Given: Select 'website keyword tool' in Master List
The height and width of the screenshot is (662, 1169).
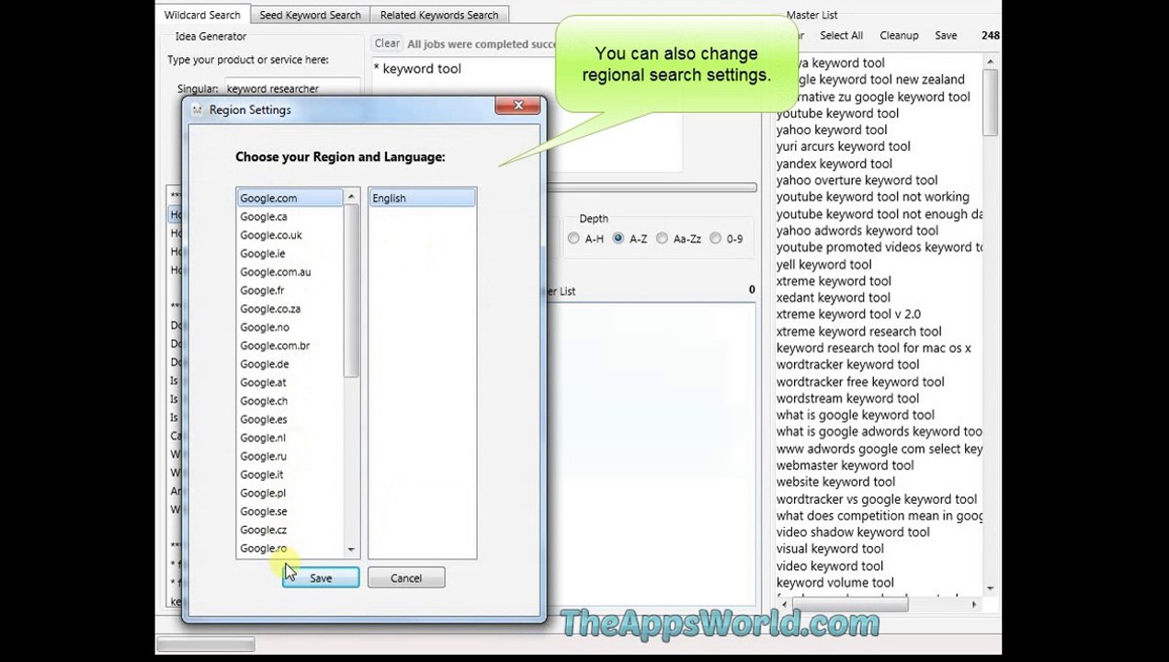Looking at the screenshot, I should (x=835, y=482).
